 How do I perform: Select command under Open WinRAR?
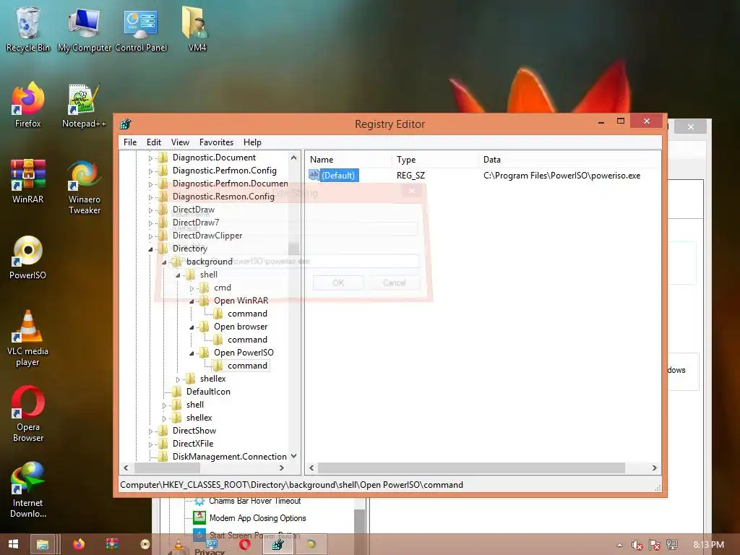(x=247, y=314)
